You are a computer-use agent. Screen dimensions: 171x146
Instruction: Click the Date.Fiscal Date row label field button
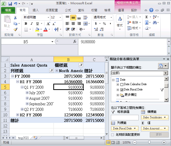point(125,128)
